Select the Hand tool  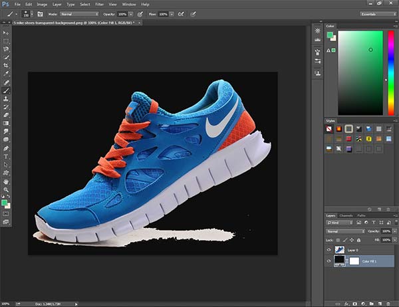coord(5,181)
